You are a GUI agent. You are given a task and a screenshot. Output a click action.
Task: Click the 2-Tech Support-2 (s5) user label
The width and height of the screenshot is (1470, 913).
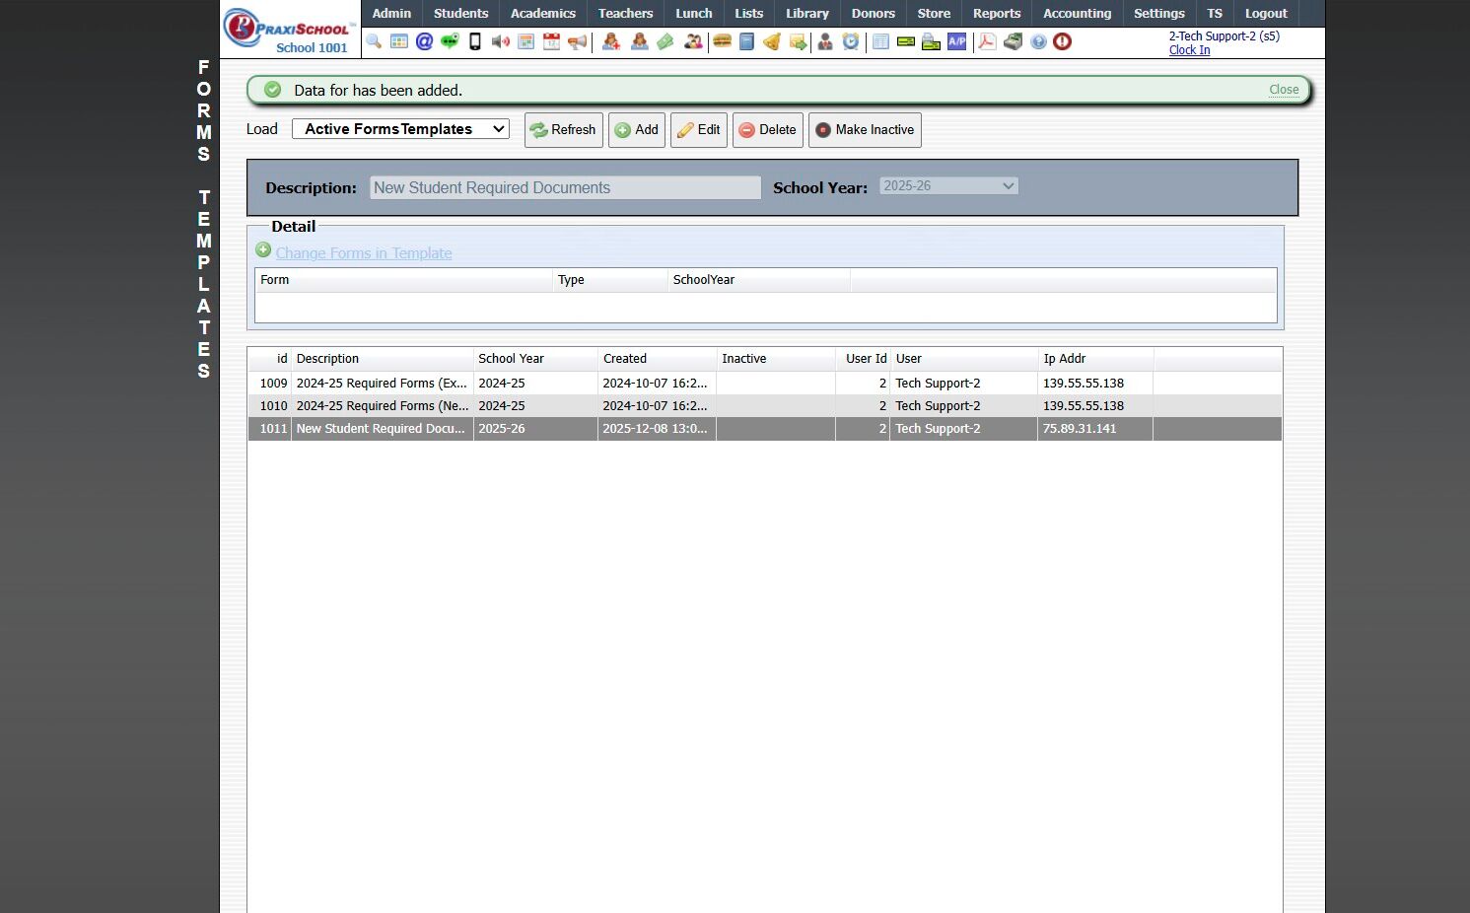point(1225,36)
